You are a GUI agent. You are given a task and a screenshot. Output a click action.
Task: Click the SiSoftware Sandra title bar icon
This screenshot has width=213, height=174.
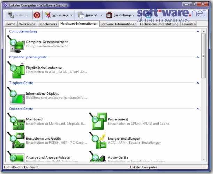pyautogui.click(x=6, y=5)
